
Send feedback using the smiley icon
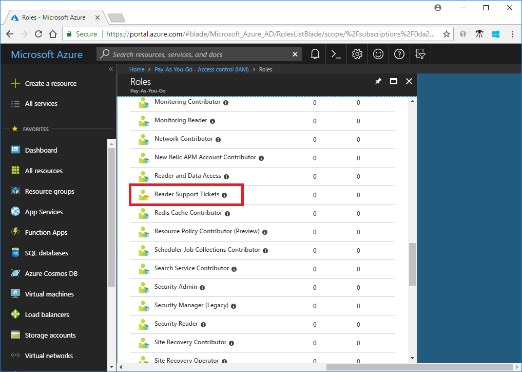(378, 54)
